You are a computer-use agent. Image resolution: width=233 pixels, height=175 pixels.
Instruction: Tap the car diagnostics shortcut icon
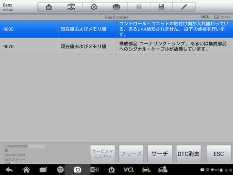(146, 170)
